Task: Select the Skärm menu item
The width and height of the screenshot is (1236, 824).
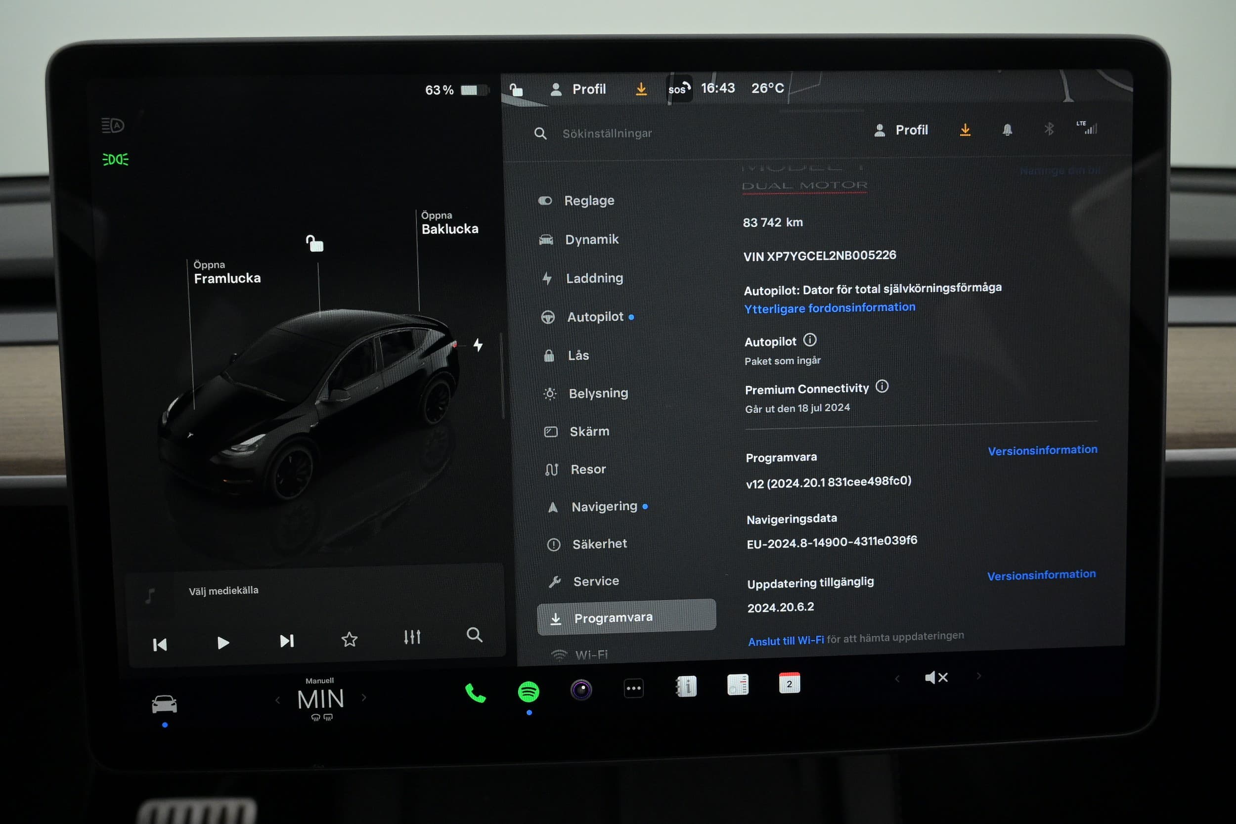Action: point(576,432)
